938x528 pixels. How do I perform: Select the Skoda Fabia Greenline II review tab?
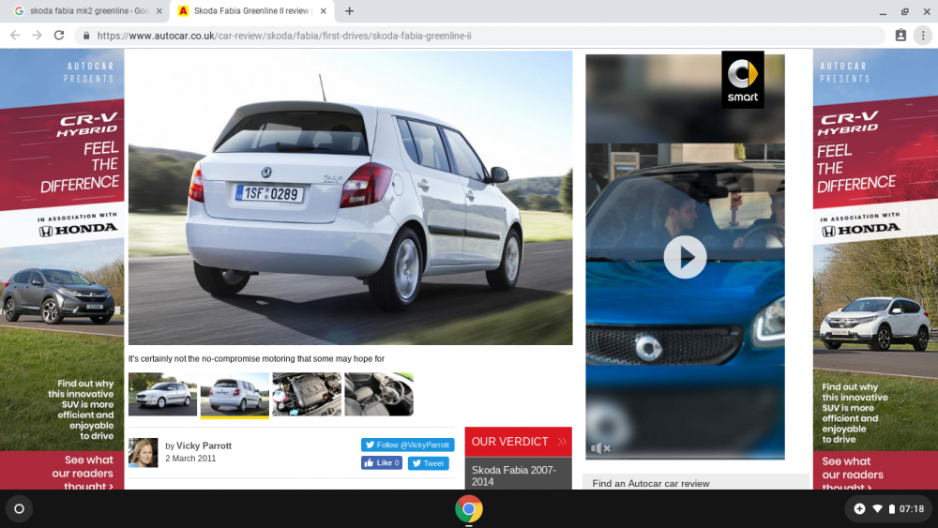pyautogui.click(x=251, y=10)
